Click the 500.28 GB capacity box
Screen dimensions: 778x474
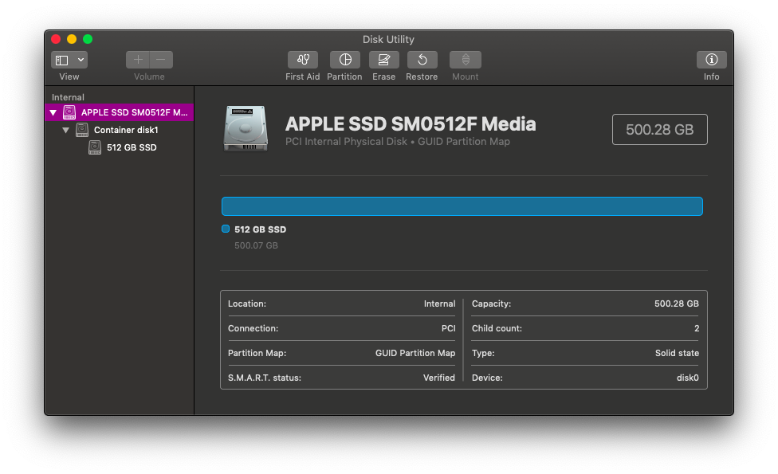pos(659,129)
